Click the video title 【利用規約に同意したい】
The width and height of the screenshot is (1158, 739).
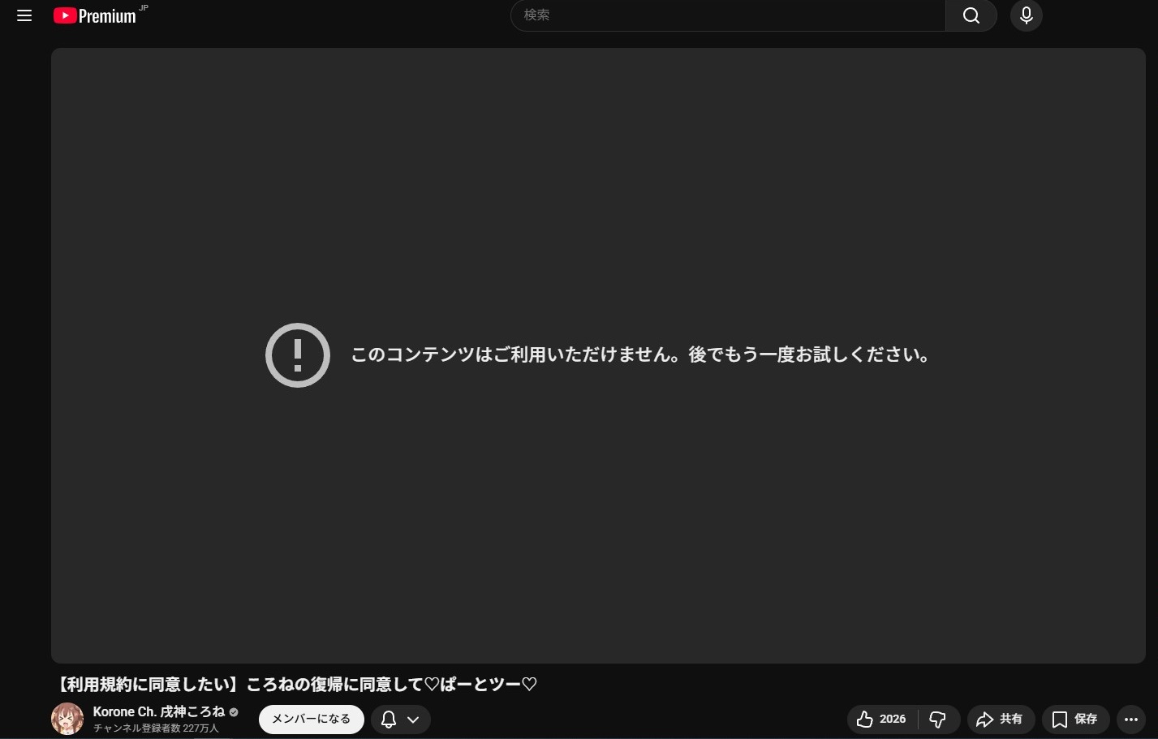pos(295,685)
